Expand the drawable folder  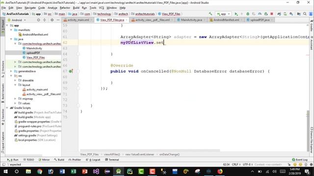point(15,80)
